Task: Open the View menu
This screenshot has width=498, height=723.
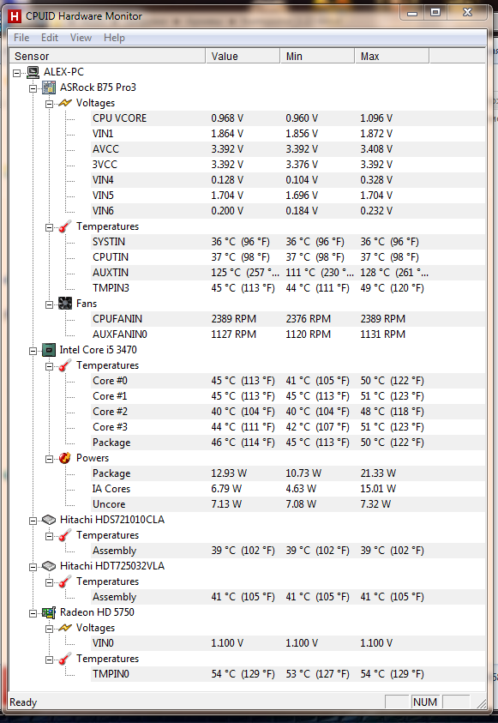Action: pyautogui.click(x=81, y=38)
